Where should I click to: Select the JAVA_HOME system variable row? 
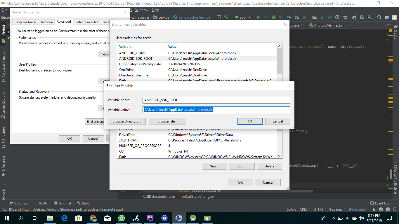point(197,140)
